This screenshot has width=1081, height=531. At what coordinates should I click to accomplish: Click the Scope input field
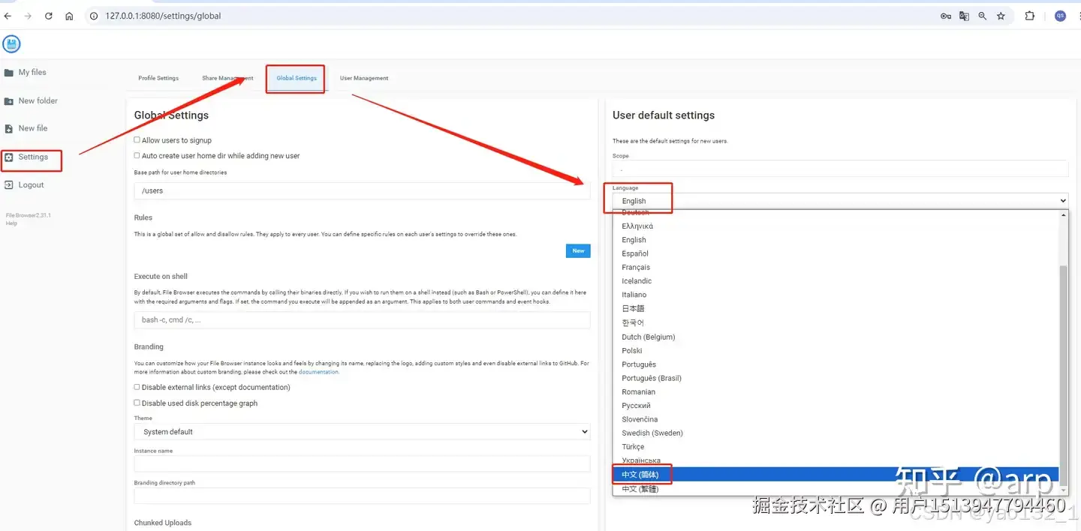coord(840,169)
